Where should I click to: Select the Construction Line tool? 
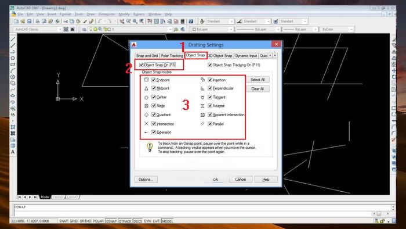13,46
